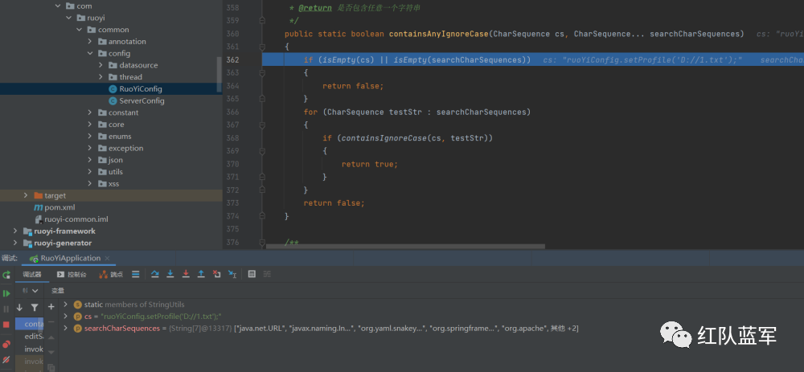This screenshot has width=804, height=372.
Task: Click the Step Into debugger icon
Action: [170, 275]
